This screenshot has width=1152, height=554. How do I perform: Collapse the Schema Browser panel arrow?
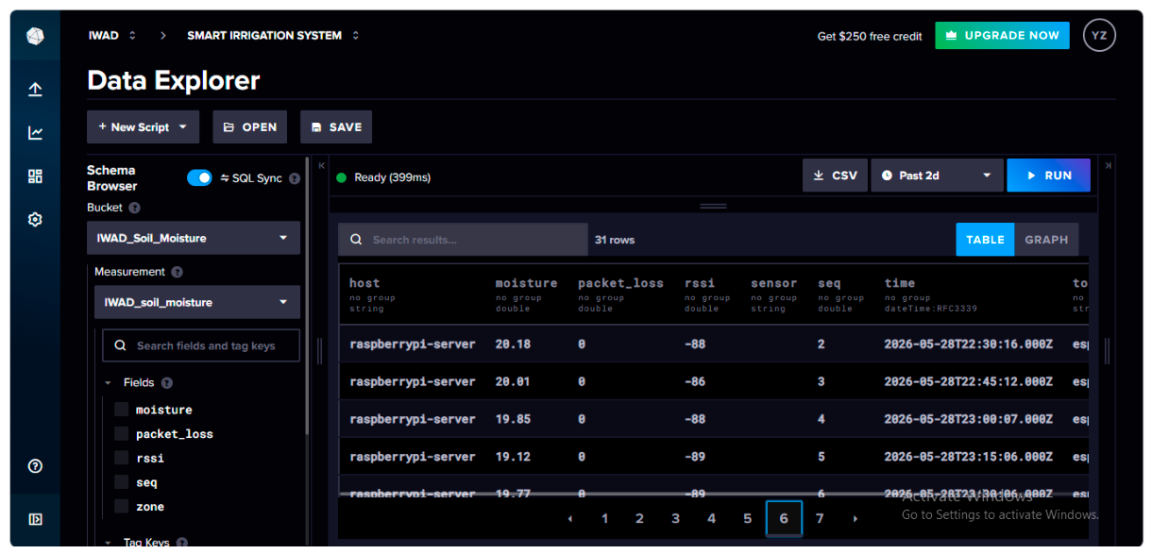pyautogui.click(x=322, y=165)
